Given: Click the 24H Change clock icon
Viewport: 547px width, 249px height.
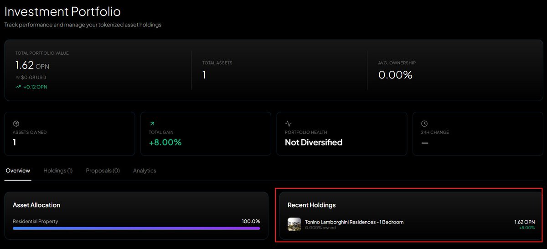Looking at the screenshot, I should 424,124.
